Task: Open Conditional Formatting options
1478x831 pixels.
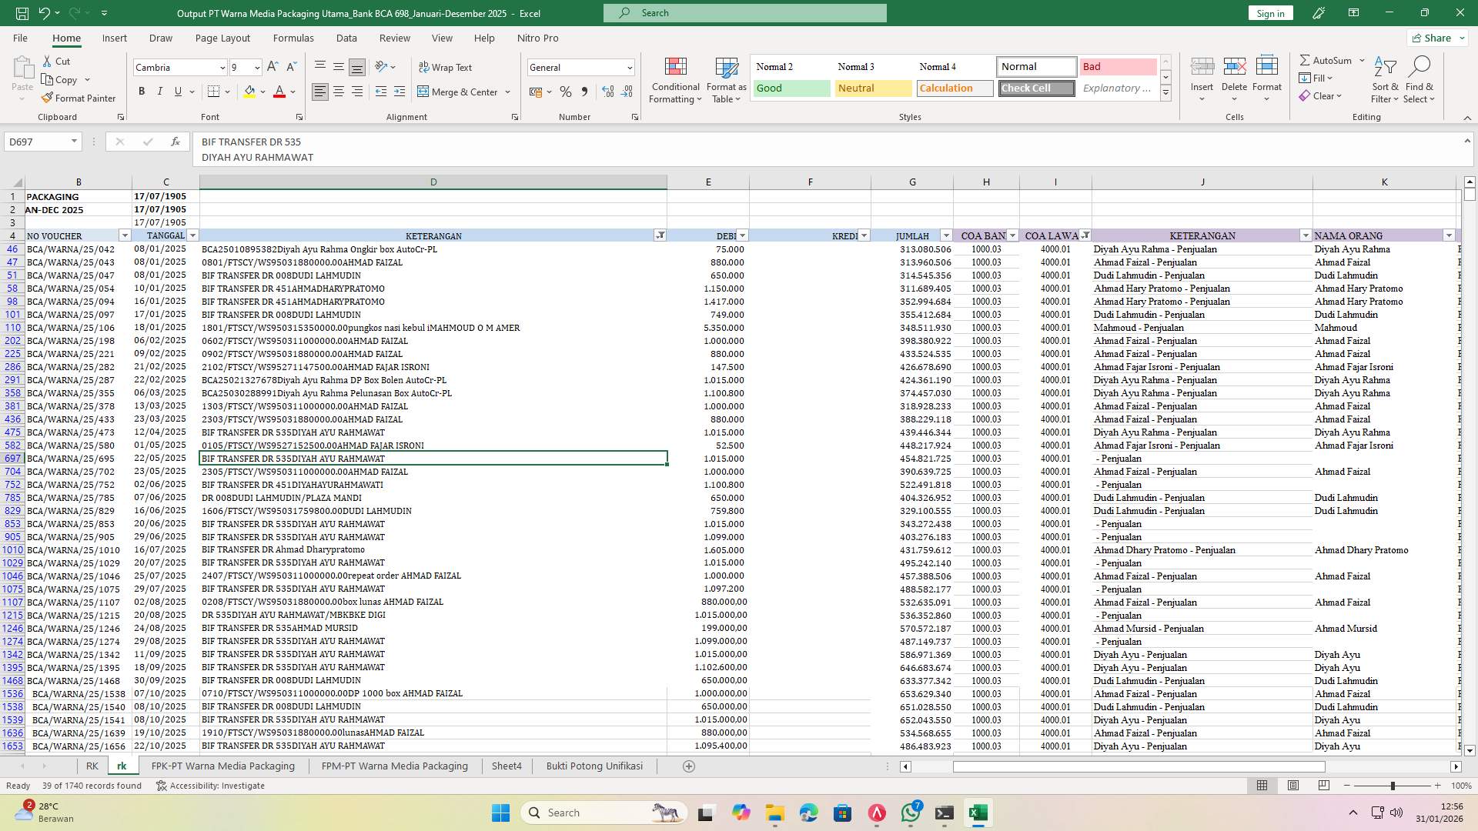Action: click(x=675, y=79)
